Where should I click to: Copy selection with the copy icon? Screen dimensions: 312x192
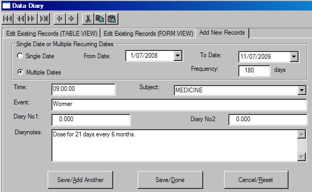click(100, 19)
